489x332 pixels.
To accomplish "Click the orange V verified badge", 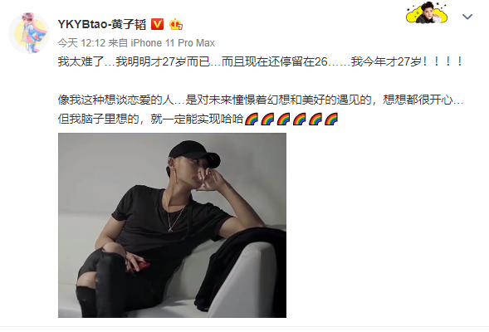I will tap(157, 24).
